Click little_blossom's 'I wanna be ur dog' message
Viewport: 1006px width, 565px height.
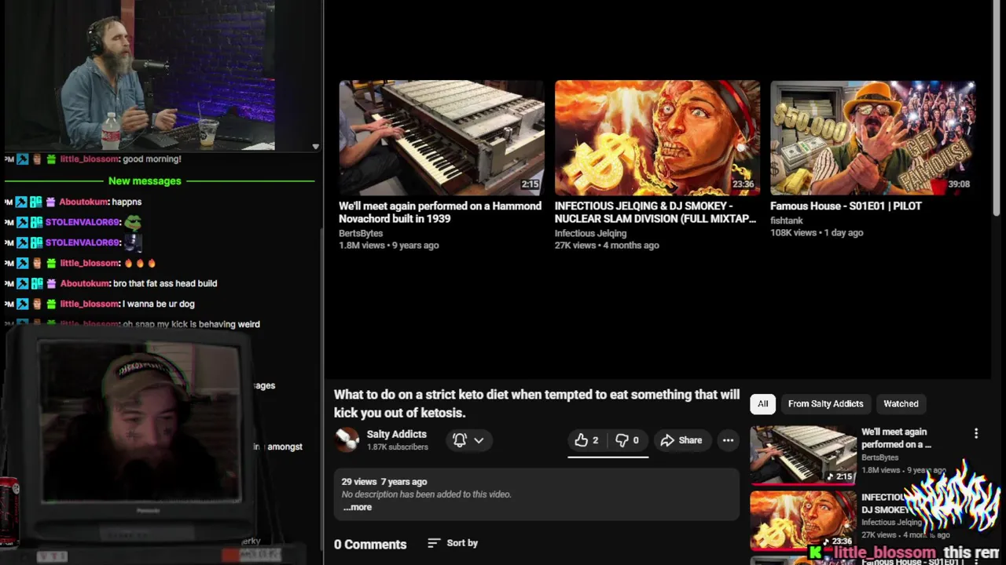coord(158,304)
